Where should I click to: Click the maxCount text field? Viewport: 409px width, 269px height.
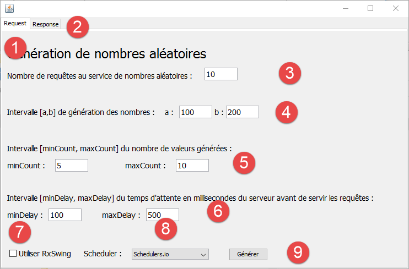tap(192, 166)
